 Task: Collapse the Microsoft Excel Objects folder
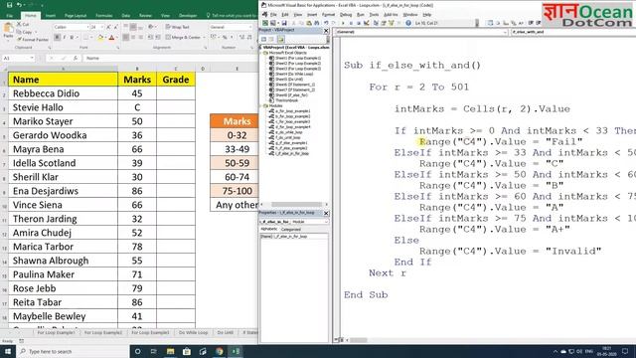pyautogui.click(x=261, y=53)
